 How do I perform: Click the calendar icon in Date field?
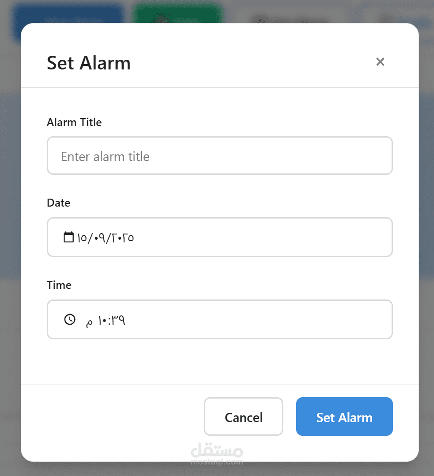69,237
